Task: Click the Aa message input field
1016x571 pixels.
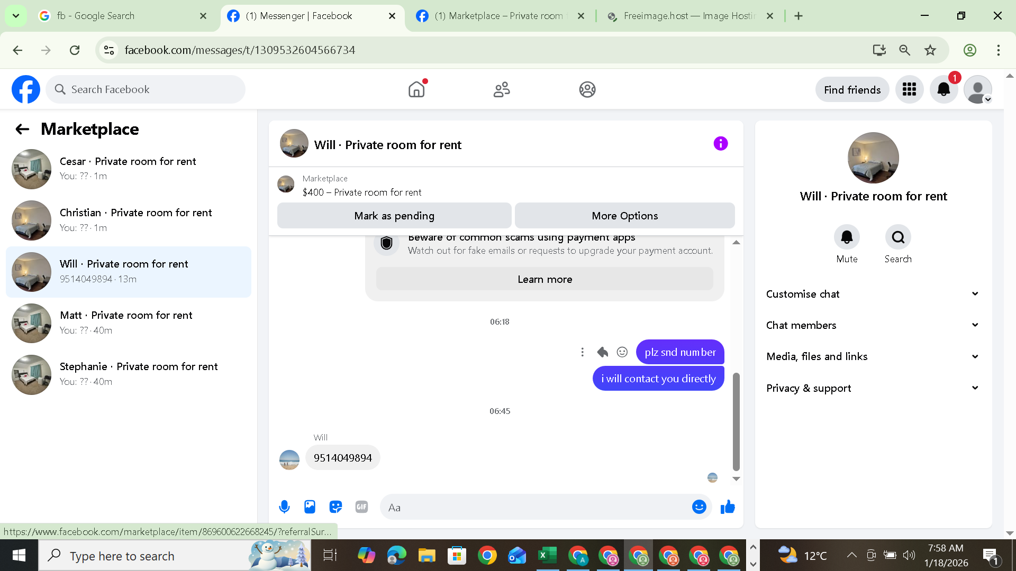Action: pos(534,508)
